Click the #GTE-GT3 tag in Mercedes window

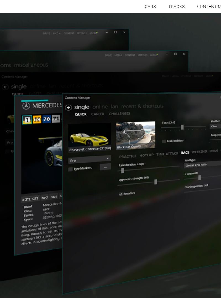[30, 199]
